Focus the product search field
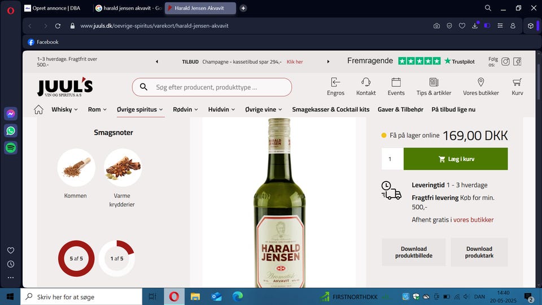 pos(212,87)
